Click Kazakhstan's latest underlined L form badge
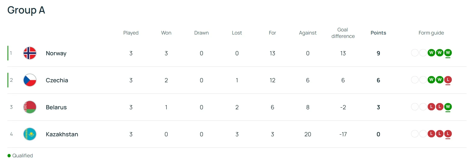This screenshot has width=471, height=162. [448, 134]
